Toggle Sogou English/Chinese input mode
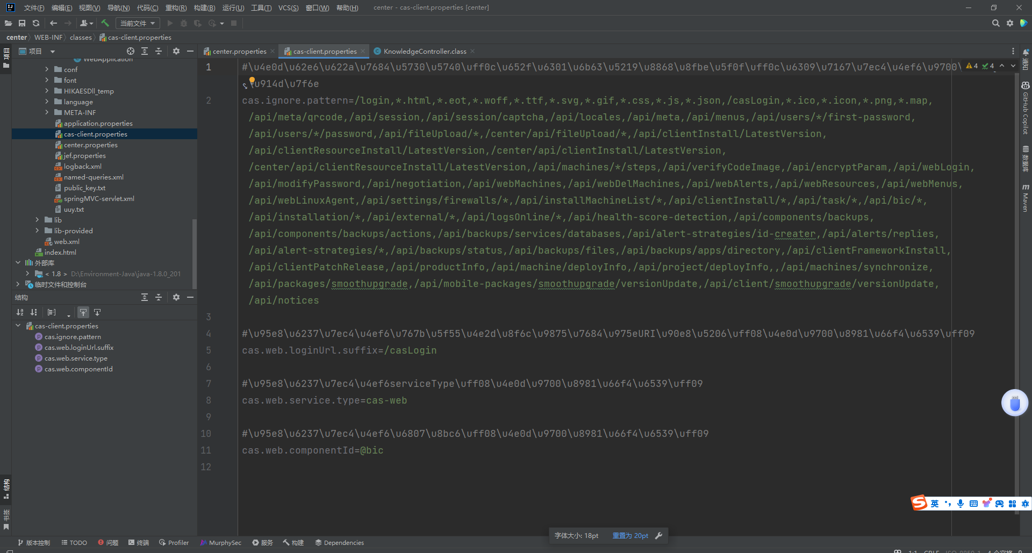1032x553 pixels. (935, 504)
